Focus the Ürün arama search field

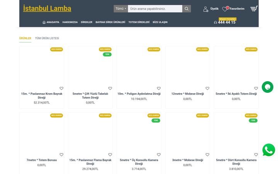pos(155,9)
